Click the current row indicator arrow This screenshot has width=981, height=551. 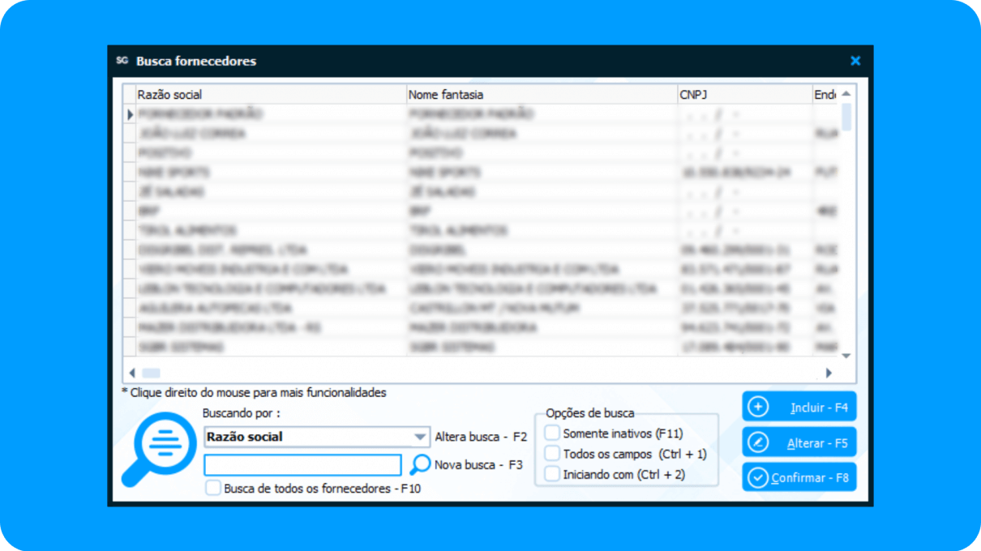coord(130,115)
